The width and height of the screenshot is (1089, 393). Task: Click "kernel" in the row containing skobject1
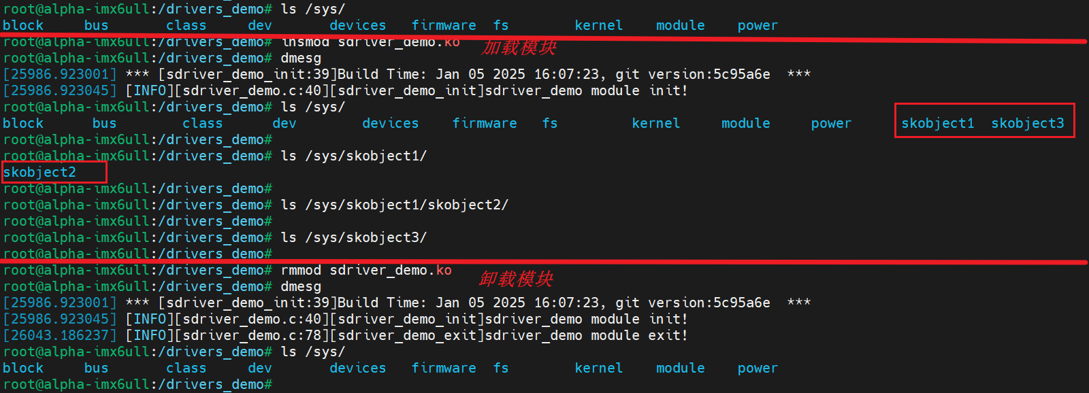click(x=655, y=123)
